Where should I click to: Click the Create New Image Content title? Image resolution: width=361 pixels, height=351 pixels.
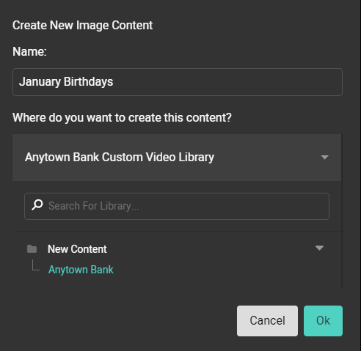(x=83, y=26)
